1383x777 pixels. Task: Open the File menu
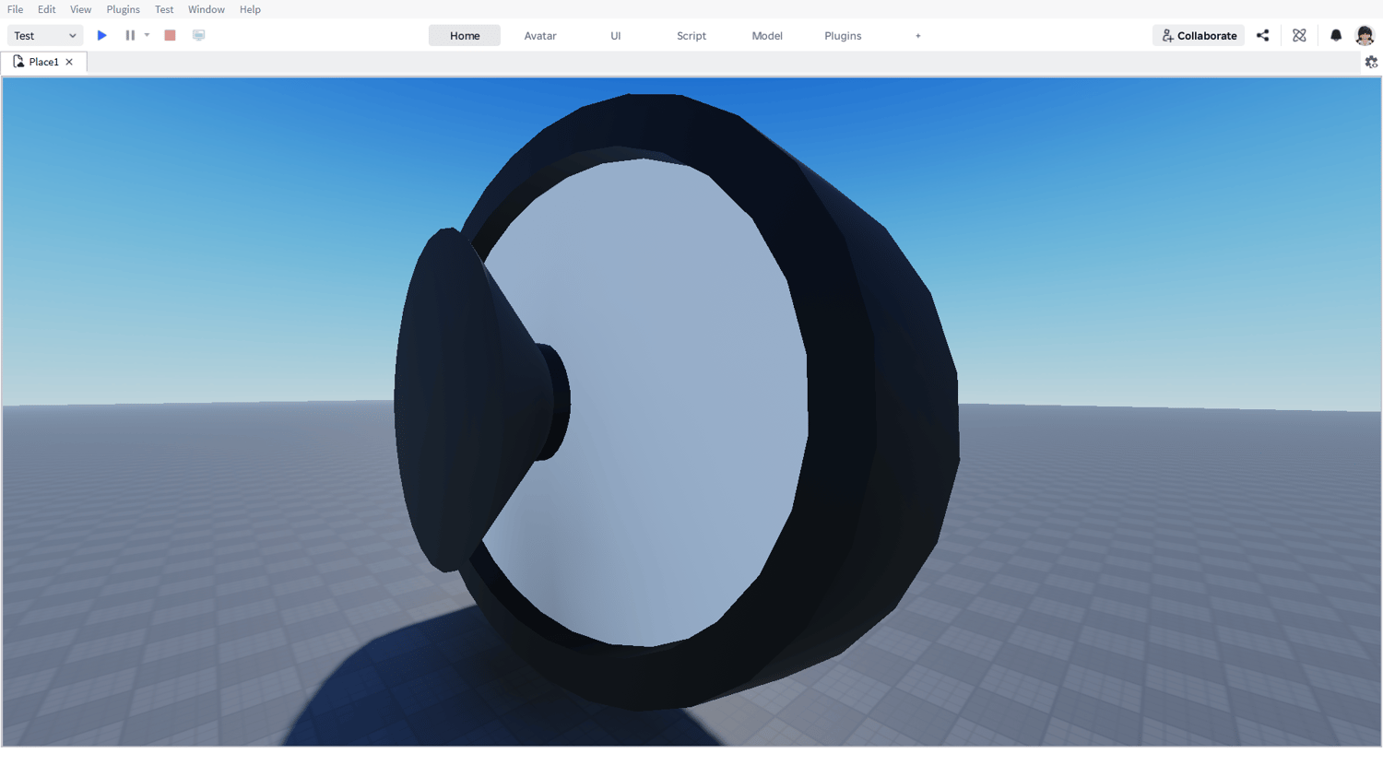[x=16, y=9]
